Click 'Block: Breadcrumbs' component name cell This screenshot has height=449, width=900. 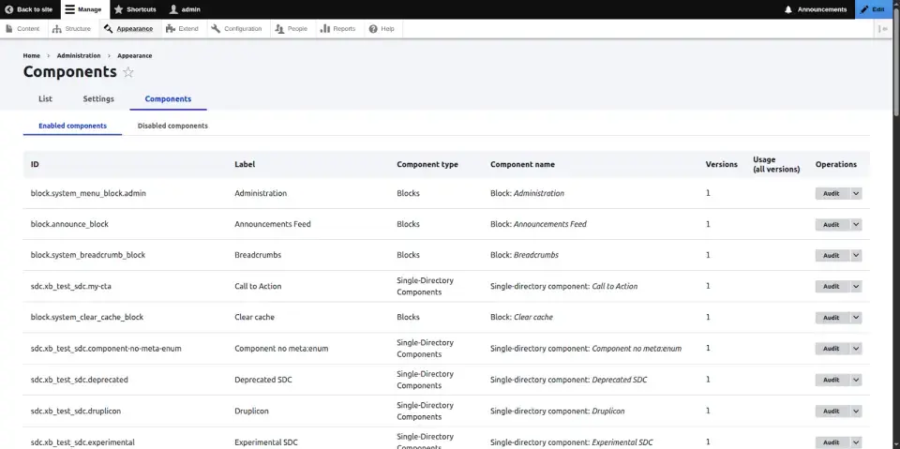pyautogui.click(x=524, y=255)
